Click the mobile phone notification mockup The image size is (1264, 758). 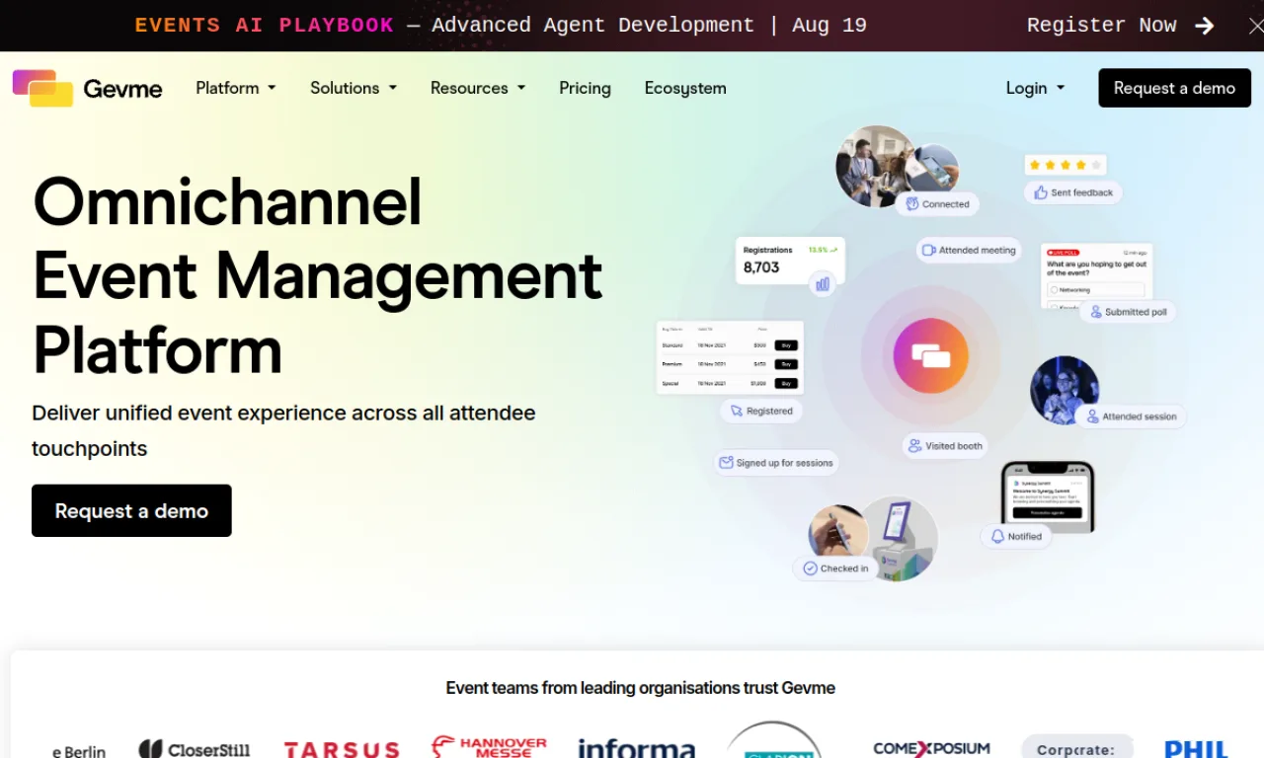point(1048,496)
